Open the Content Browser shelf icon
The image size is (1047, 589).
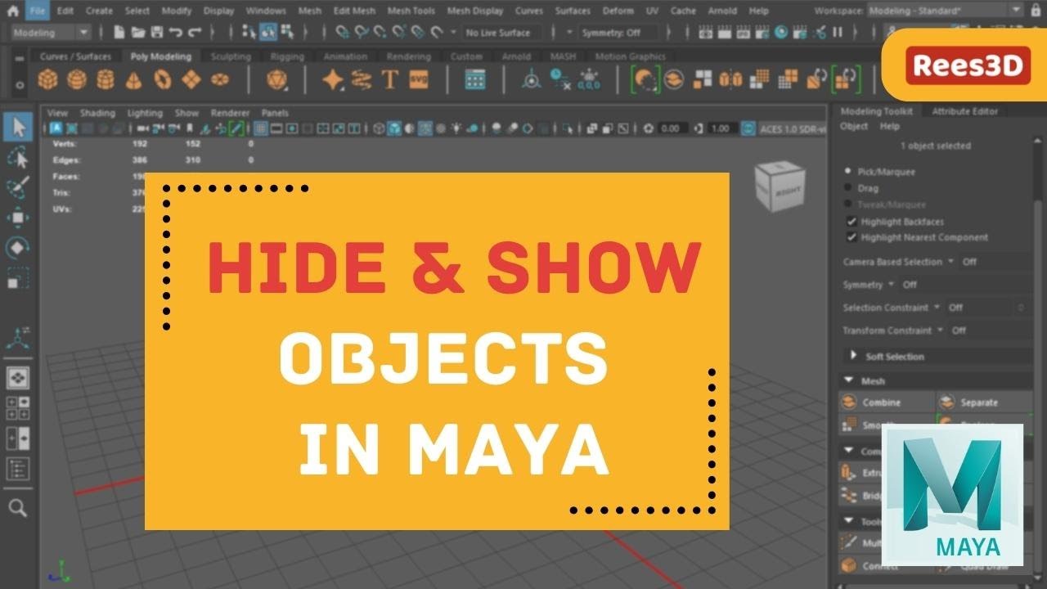pos(475,79)
